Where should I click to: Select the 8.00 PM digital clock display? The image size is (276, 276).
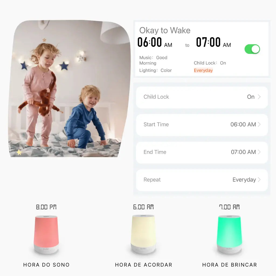46,207
